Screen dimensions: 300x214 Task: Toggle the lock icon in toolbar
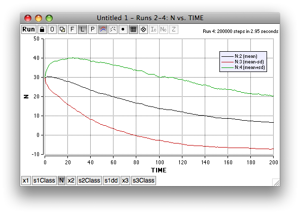click(x=42, y=29)
